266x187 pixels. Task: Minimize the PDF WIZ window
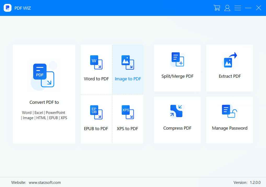[x=248, y=8]
